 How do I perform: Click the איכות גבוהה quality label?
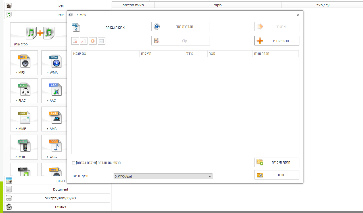click(115, 28)
